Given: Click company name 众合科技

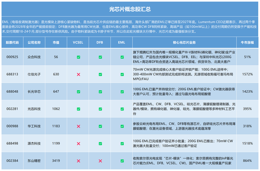Looking at the screenshot, I should 34,57.
